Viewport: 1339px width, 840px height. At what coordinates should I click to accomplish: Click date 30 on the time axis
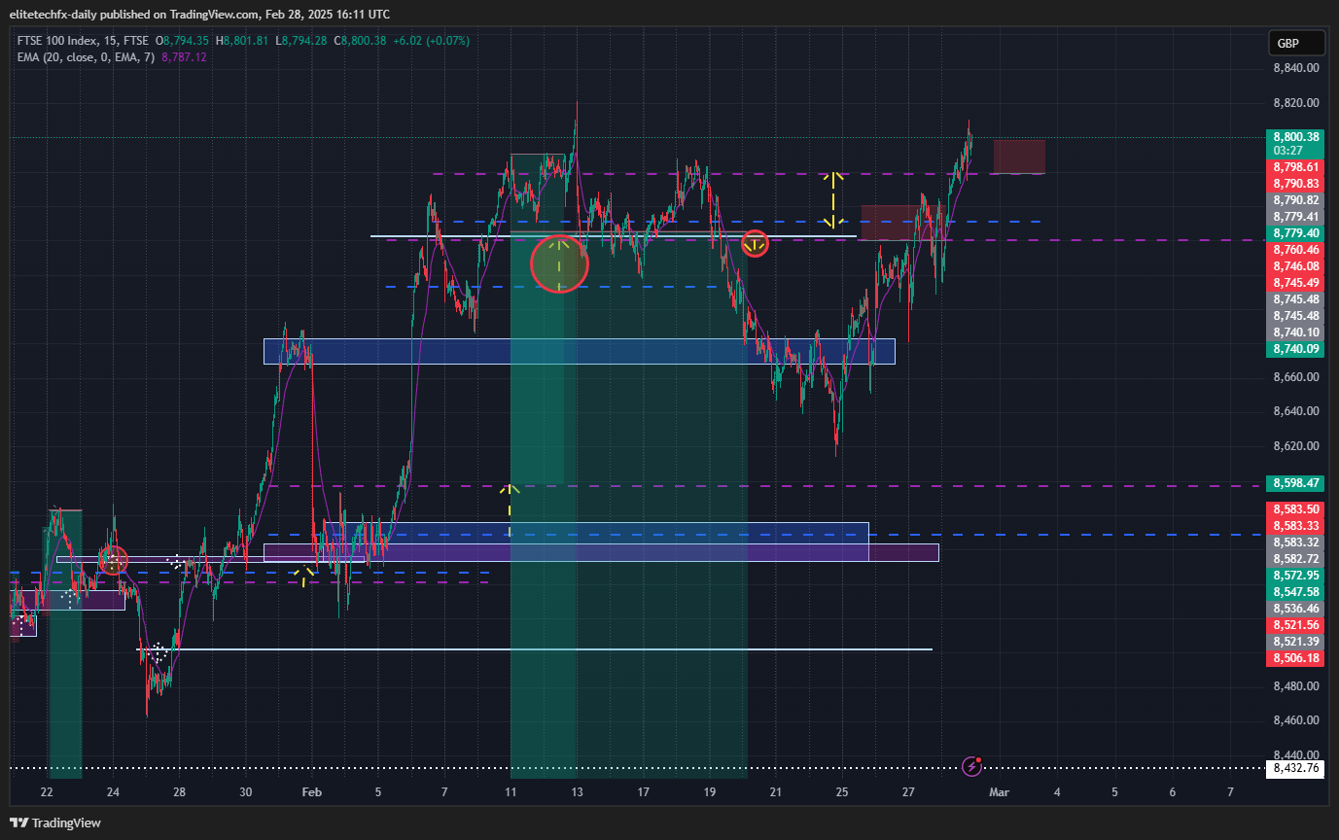coord(245,792)
